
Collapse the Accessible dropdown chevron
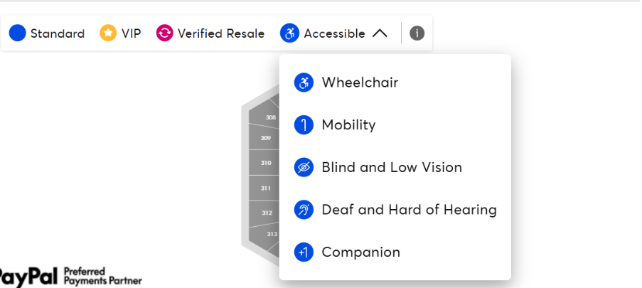(380, 33)
